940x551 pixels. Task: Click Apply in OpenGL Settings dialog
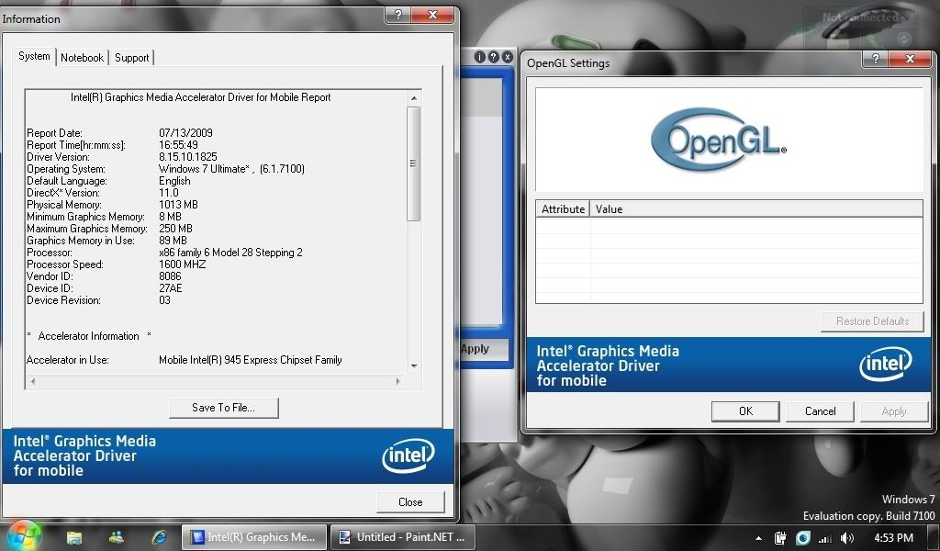pyautogui.click(x=894, y=411)
